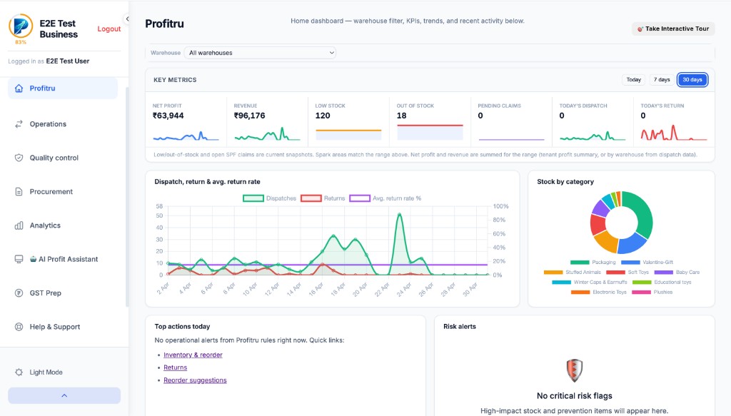Open the GST Prep page

63,293
